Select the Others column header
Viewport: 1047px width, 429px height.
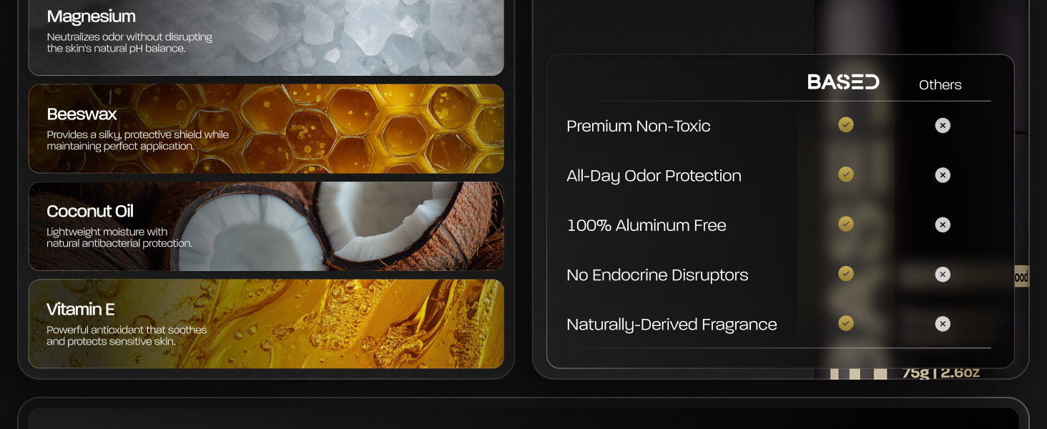(x=940, y=84)
